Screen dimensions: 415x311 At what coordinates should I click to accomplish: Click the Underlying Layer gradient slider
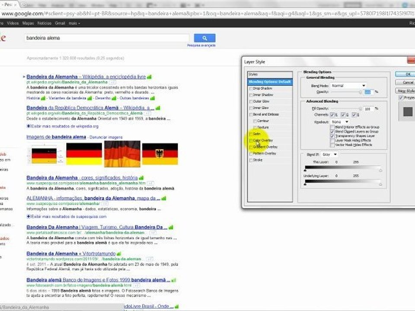pos(343,182)
